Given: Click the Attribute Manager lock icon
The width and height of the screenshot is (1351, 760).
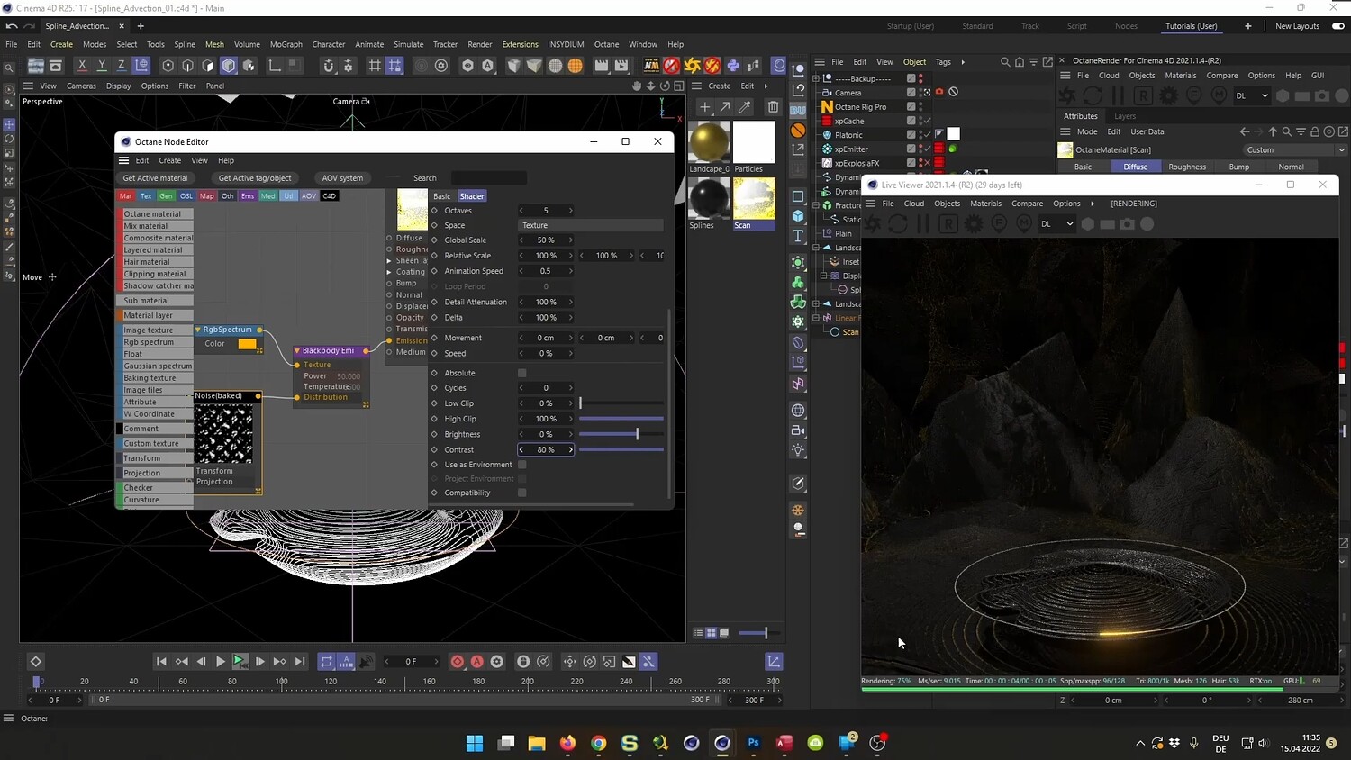Looking at the screenshot, I should pos(1315,131).
